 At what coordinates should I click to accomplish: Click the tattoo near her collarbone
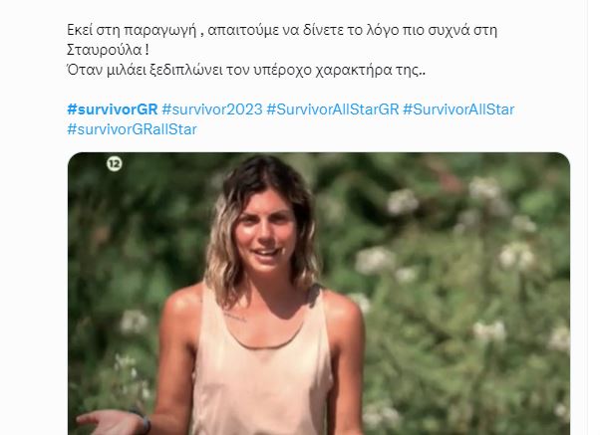pos(234,317)
